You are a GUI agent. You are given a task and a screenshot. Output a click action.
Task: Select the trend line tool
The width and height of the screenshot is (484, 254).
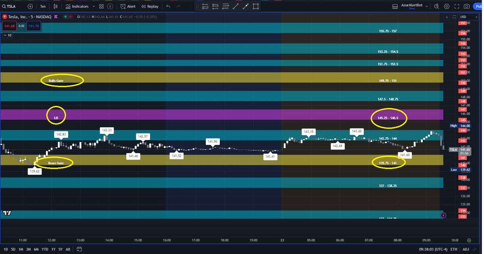pos(236,6)
